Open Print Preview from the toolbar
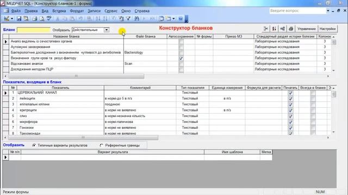 click(x=42, y=19)
